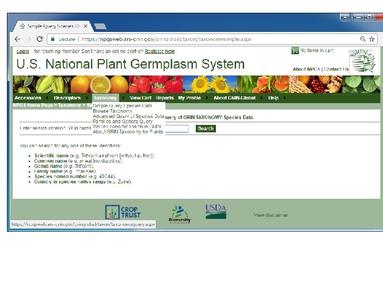This screenshot has width=383, height=287.
Task: Click the 'Scientific name' list item
Action: coord(95,156)
